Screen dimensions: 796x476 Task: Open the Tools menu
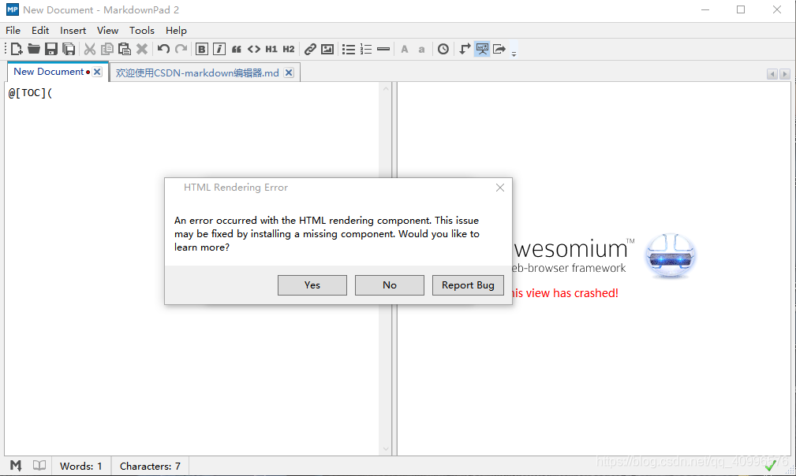coord(142,31)
